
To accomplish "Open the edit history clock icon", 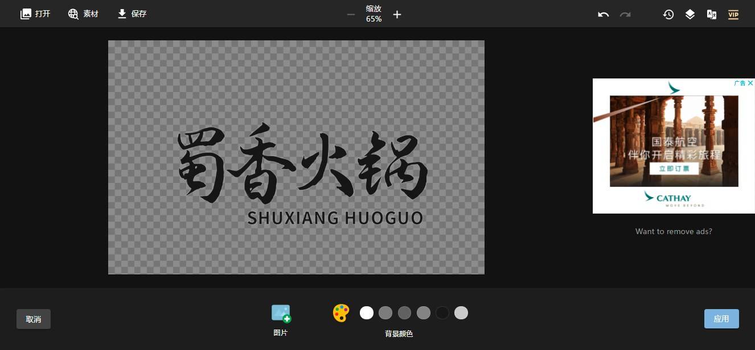I will coord(668,14).
